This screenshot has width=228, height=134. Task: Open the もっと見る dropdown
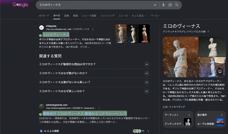(x=139, y=16)
